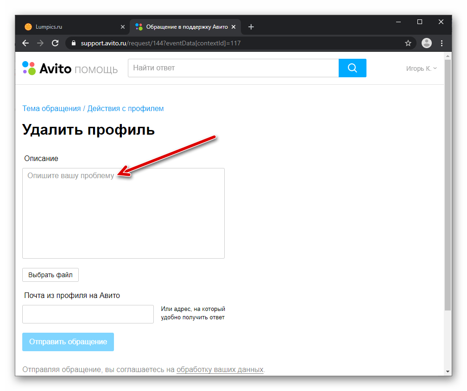Click the page vertical scrollbar

448,185
